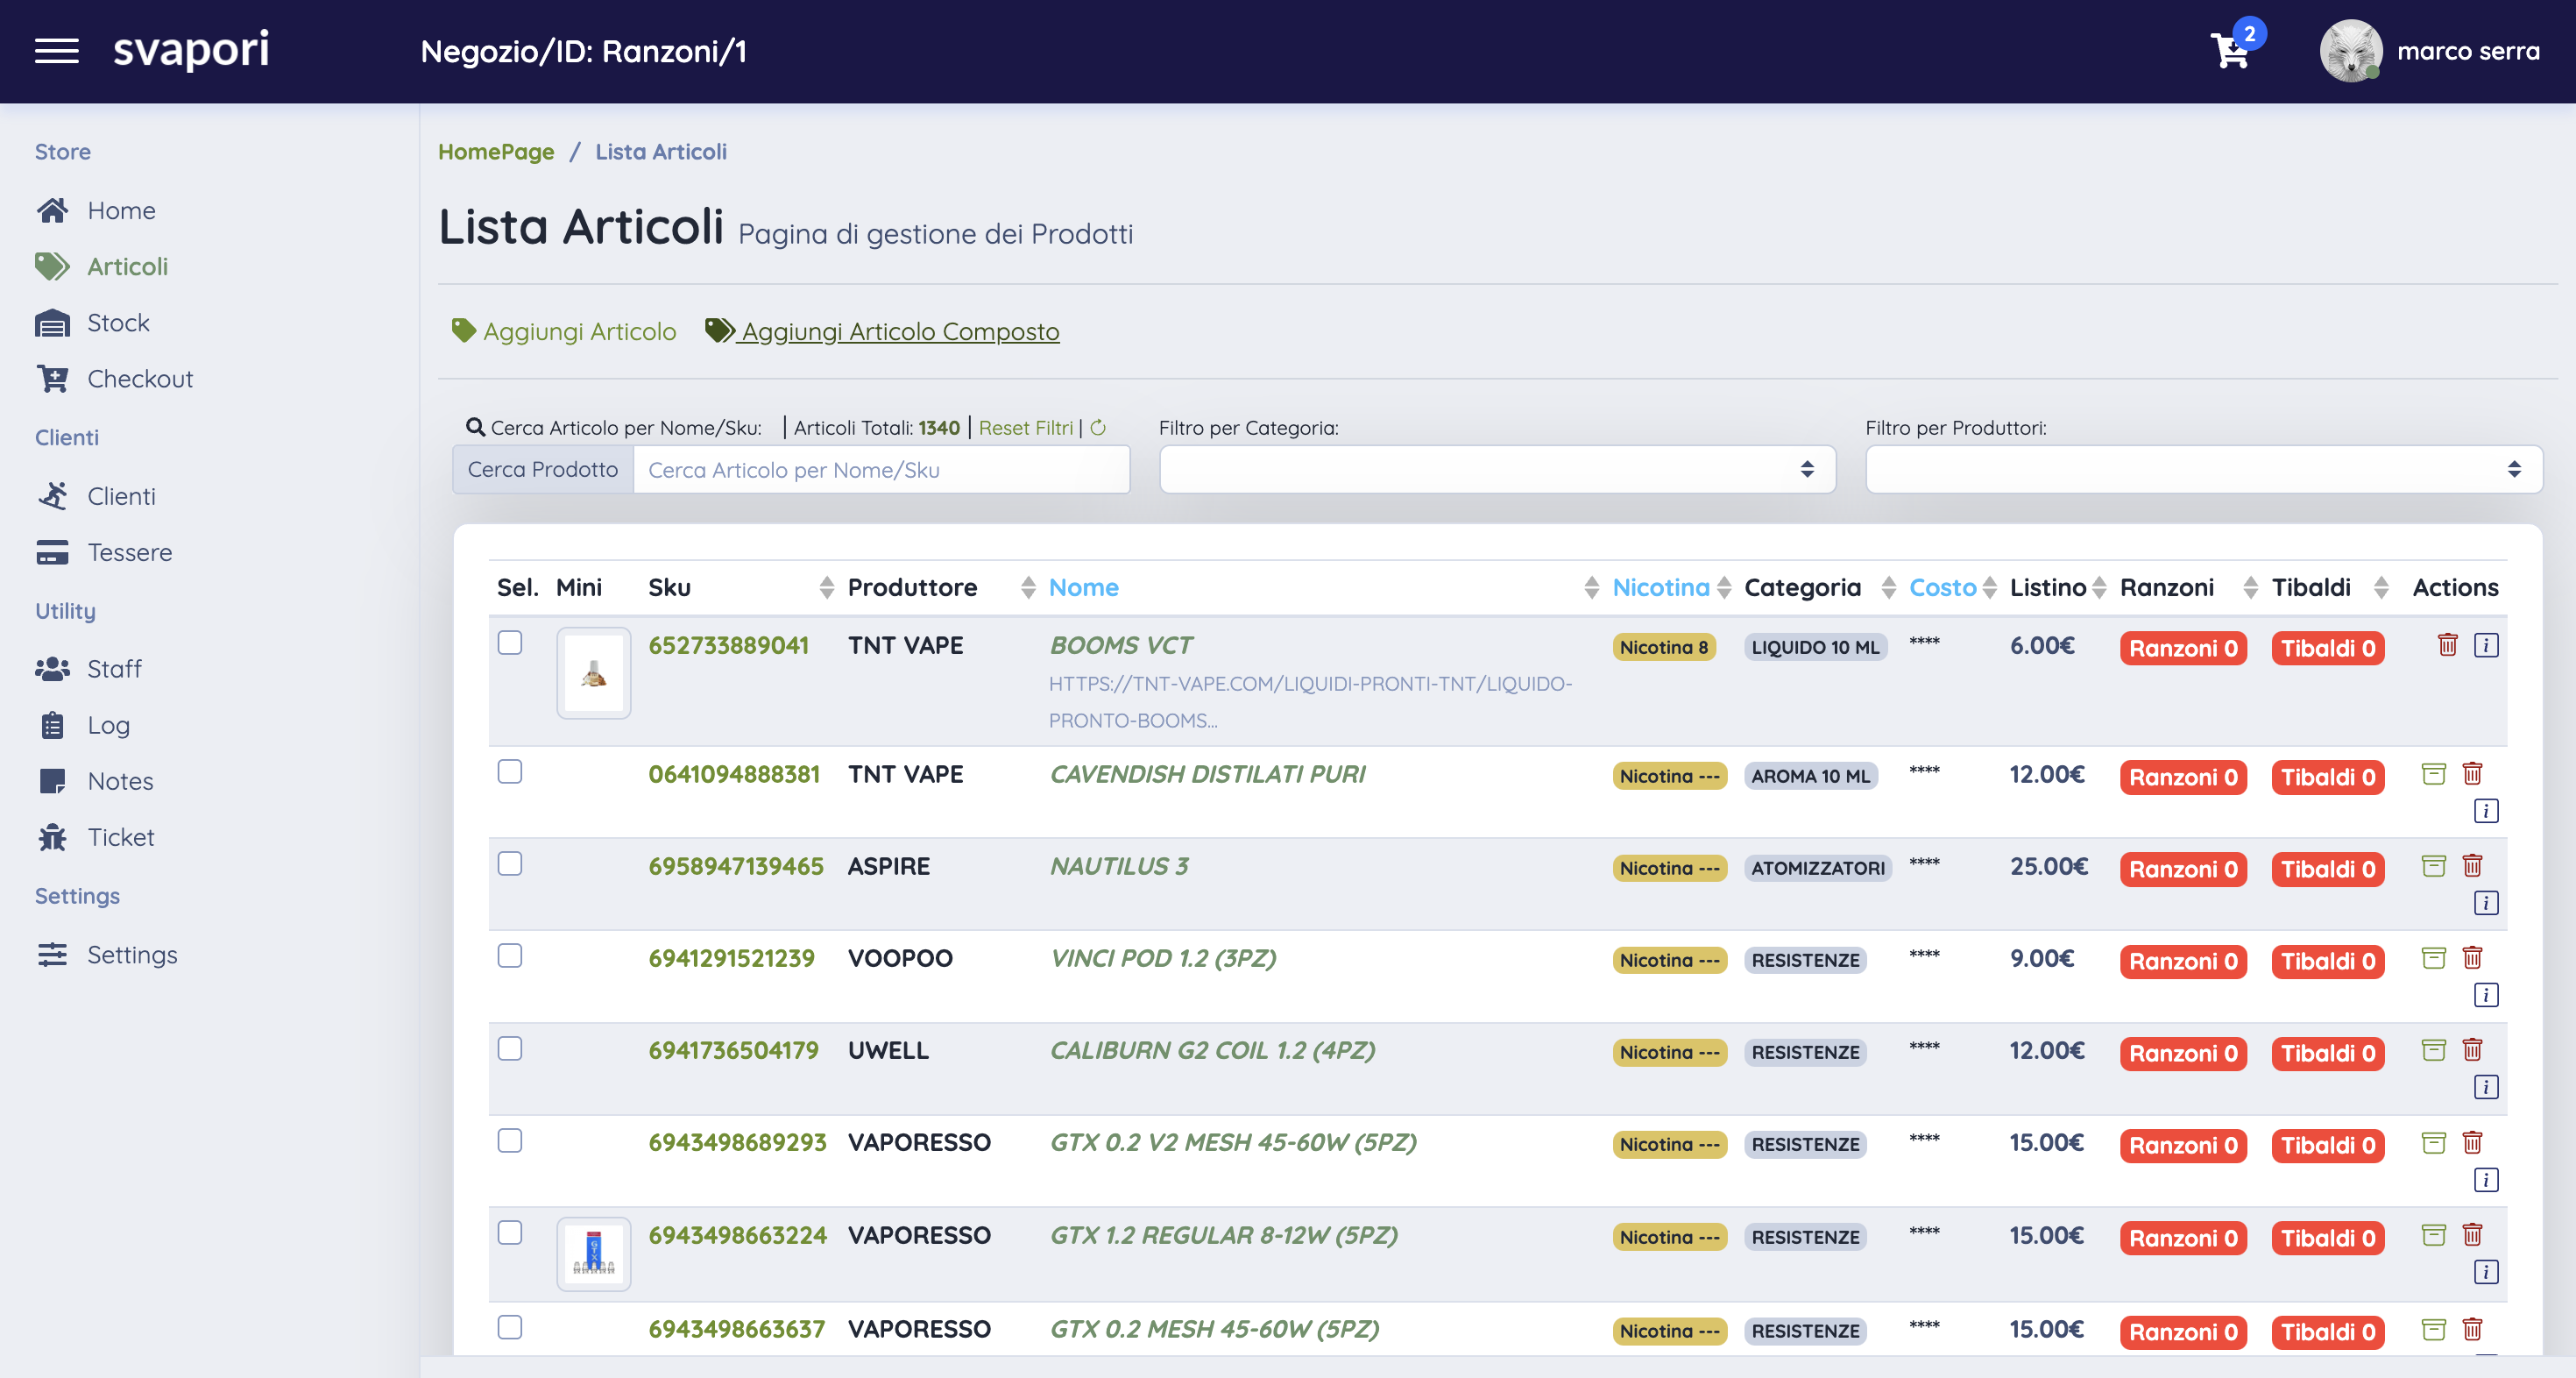Select the VINCI POD 1.2 row checkbox
This screenshot has width=2576, height=1378.
pyautogui.click(x=510, y=955)
